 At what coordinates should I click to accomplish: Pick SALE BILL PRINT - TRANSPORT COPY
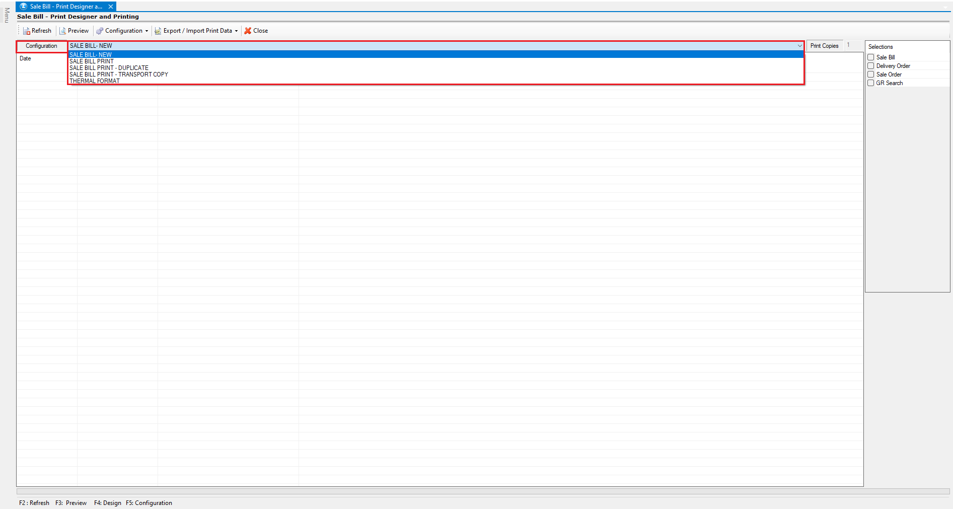click(119, 75)
